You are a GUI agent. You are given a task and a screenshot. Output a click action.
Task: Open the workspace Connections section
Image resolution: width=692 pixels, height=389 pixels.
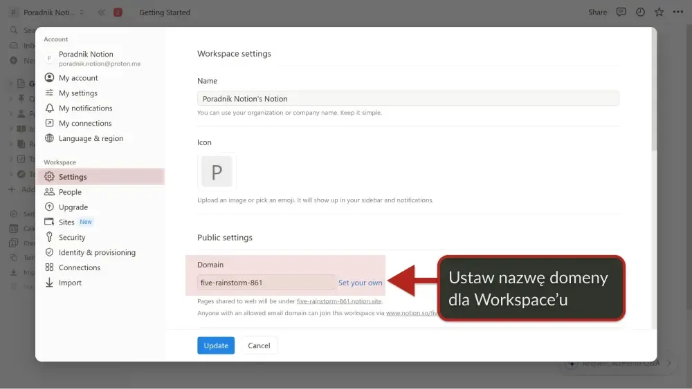pyautogui.click(x=80, y=267)
